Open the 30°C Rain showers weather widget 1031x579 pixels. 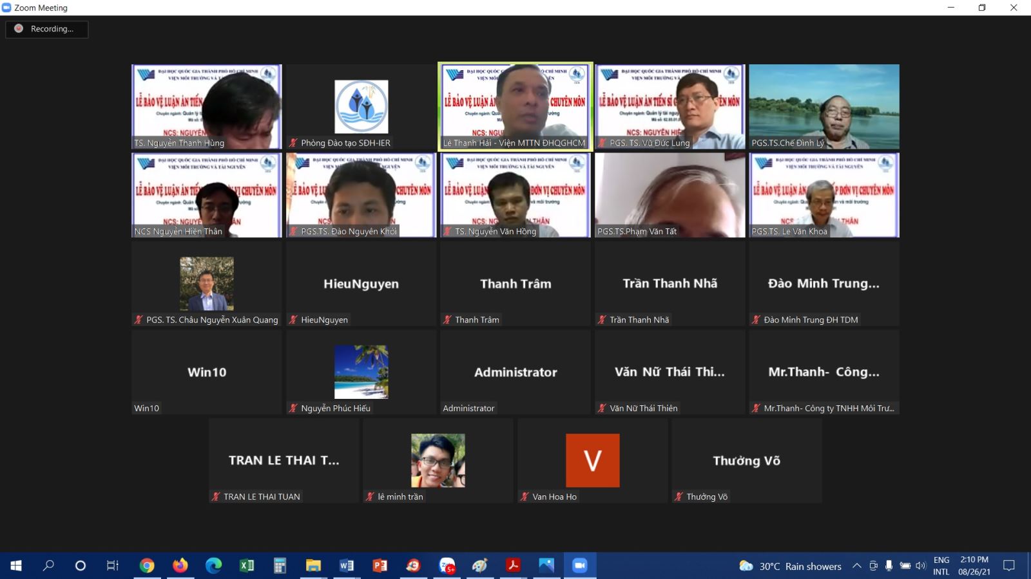[x=791, y=566]
